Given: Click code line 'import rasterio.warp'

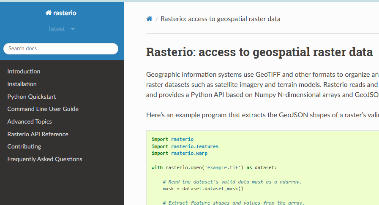Looking at the screenshot, I should click(x=180, y=153).
